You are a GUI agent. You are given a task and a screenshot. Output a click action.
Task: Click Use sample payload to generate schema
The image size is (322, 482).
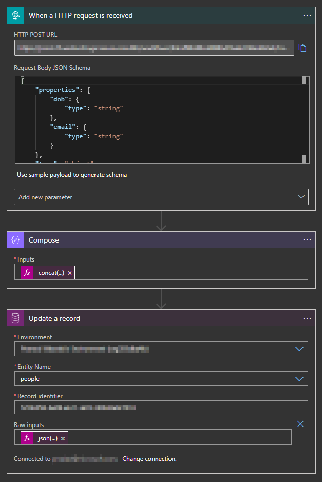pyautogui.click(x=72, y=175)
